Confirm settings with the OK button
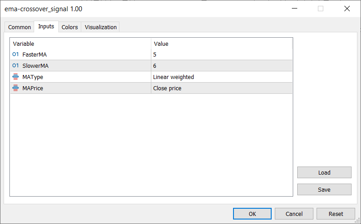 [x=252, y=214]
